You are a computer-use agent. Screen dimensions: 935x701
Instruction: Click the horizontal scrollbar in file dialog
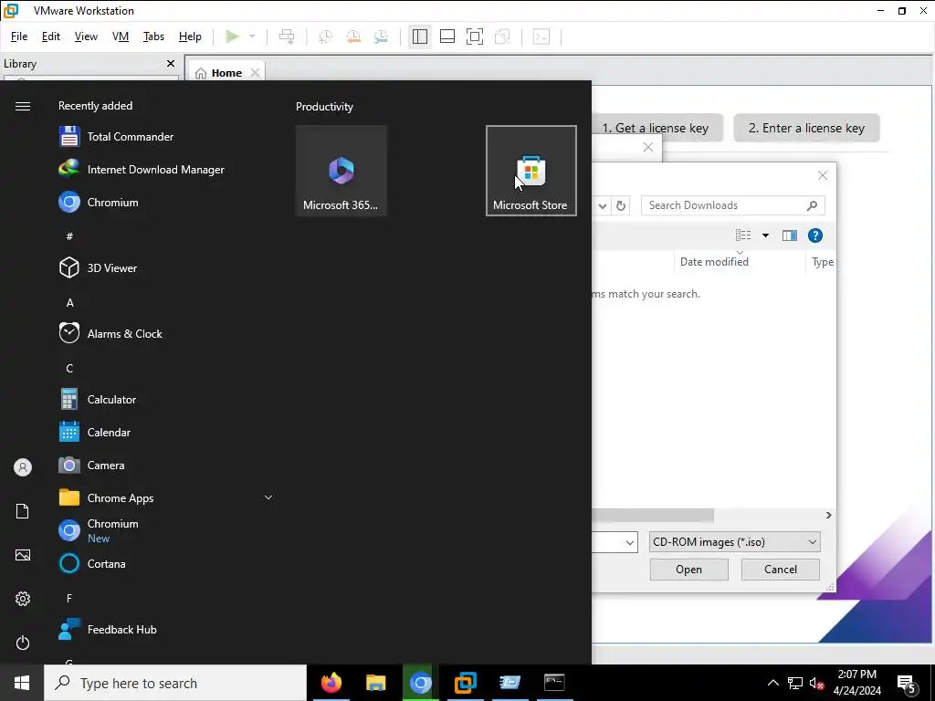point(653,515)
